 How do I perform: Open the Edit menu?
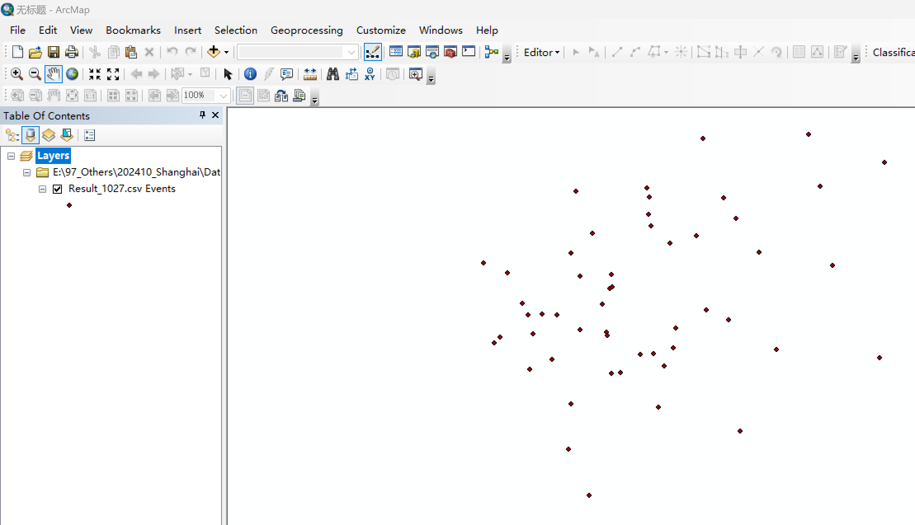point(48,30)
